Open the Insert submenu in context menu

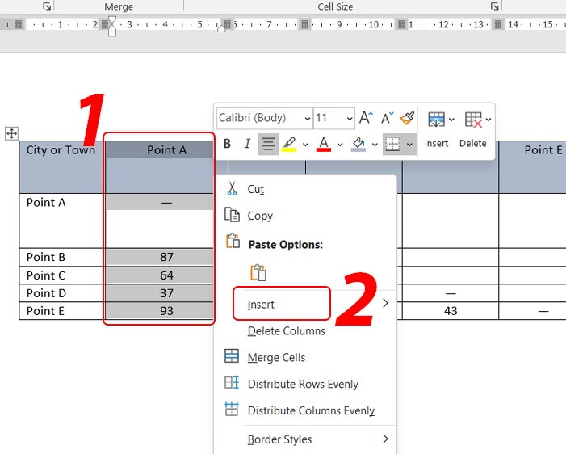coord(305,304)
